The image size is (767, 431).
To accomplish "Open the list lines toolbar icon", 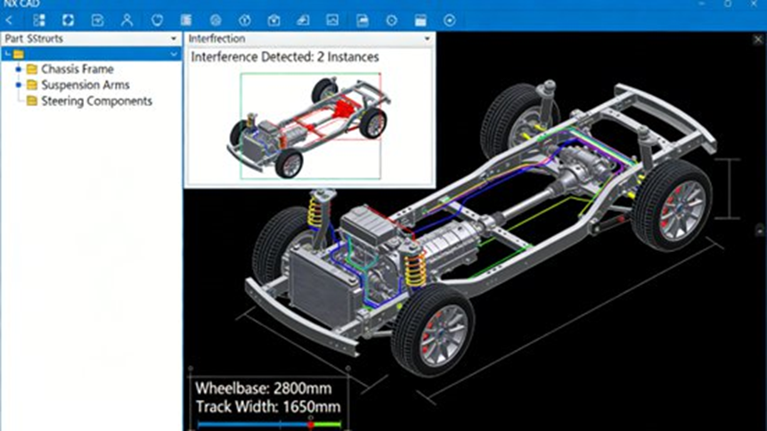I will click(x=185, y=20).
